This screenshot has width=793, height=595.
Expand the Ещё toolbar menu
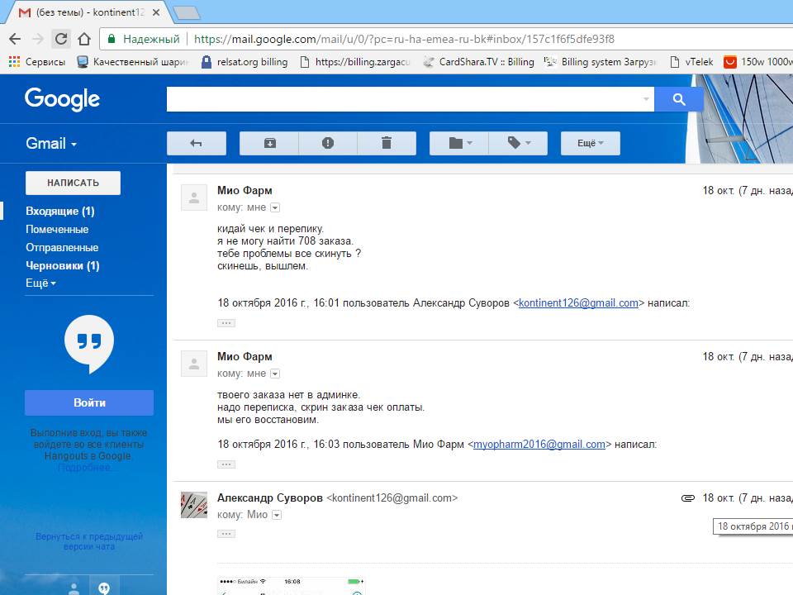point(590,143)
